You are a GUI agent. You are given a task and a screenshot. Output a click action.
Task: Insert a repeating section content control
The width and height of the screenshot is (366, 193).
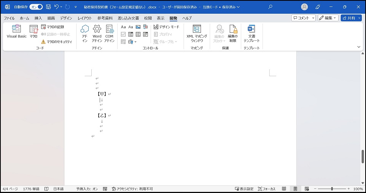pos(123,42)
